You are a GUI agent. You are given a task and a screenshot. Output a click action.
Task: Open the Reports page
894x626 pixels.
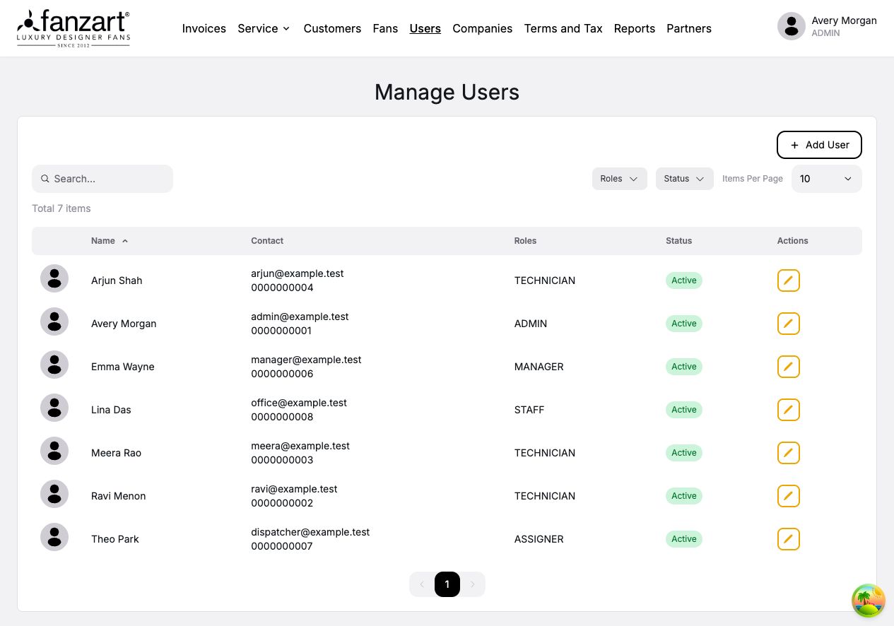click(635, 28)
